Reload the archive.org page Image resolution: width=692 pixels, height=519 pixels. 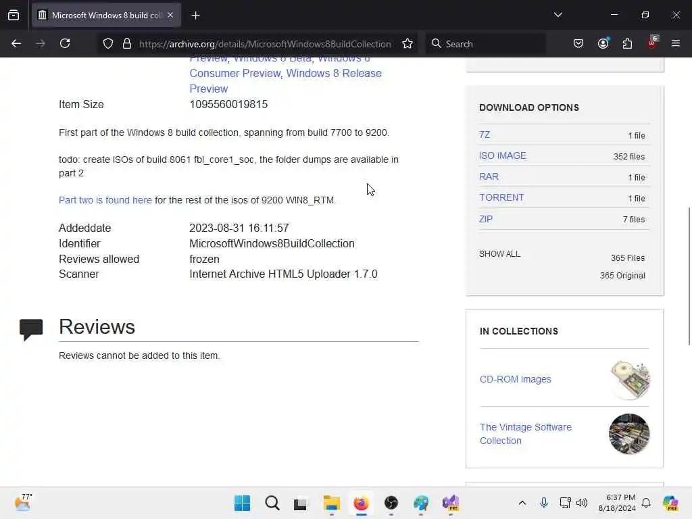pyautogui.click(x=65, y=43)
